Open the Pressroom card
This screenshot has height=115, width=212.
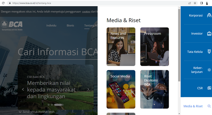(x=154, y=47)
